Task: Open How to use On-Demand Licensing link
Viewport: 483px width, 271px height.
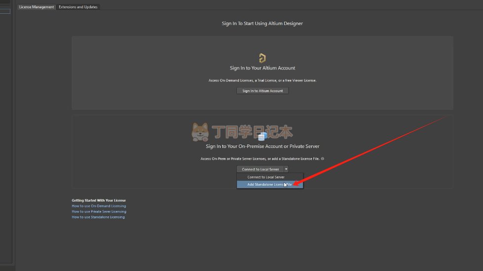Action: pyautogui.click(x=99, y=206)
